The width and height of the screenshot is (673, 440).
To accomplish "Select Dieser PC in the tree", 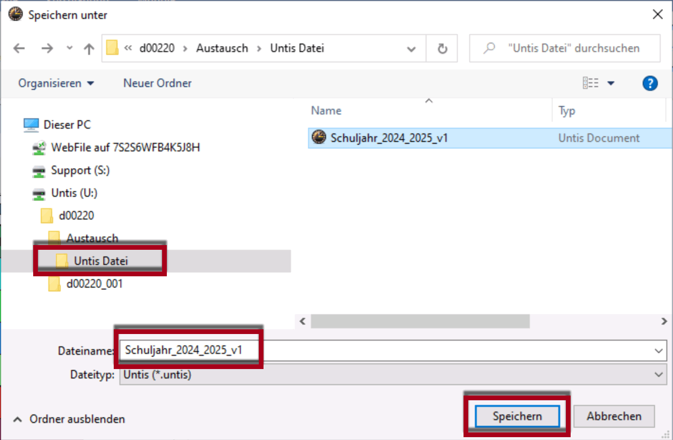I will click(67, 125).
